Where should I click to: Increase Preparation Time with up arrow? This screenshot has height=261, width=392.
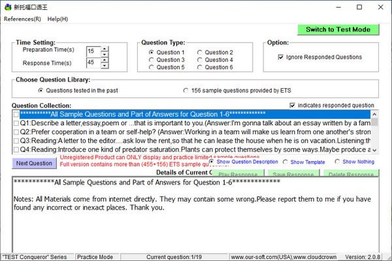(105, 48)
